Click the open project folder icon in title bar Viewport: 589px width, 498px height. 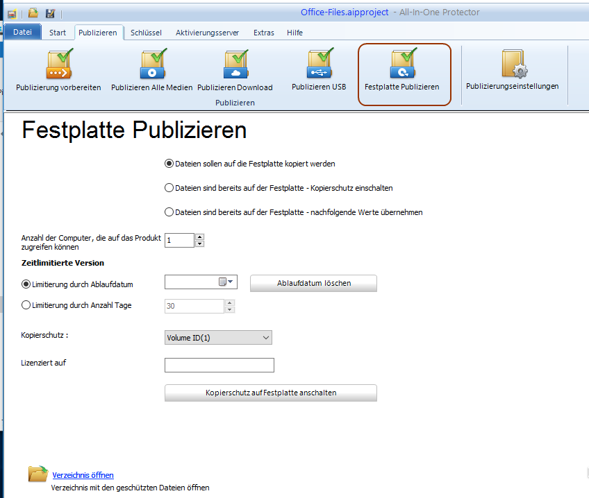click(x=33, y=12)
